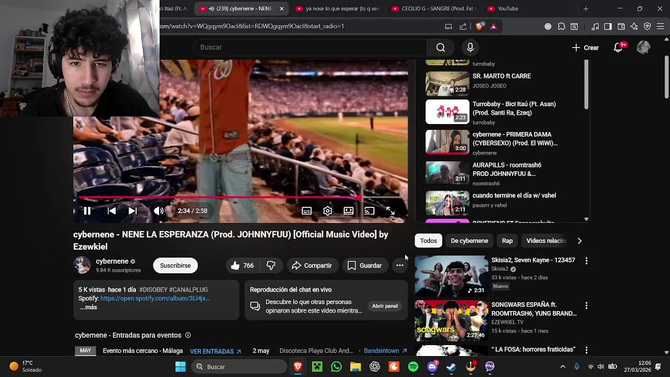Toggle subtitles on the video

(x=307, y=211)
